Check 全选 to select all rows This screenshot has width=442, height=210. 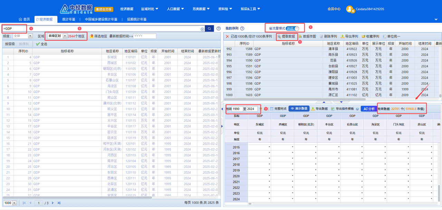tap(41, 44)
